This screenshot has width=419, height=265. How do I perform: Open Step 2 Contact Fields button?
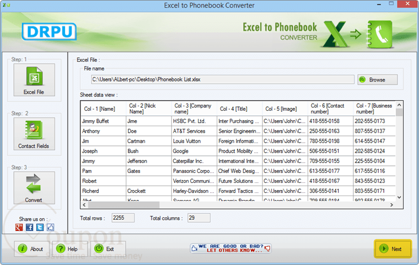tap(34, 134)
